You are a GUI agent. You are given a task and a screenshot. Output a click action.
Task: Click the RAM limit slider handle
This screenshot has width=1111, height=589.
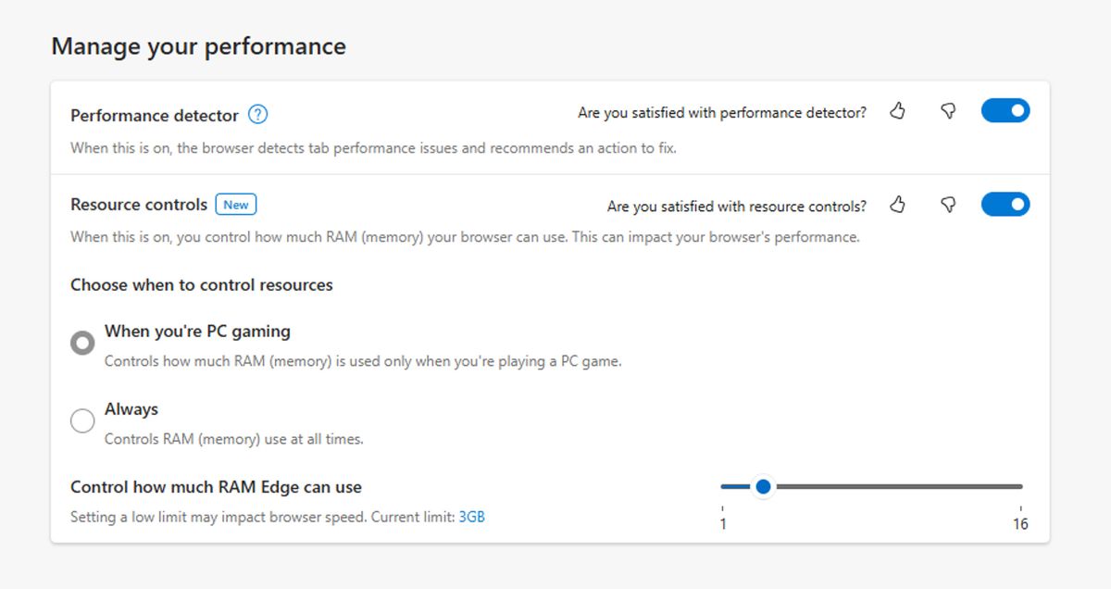[763, 485]
